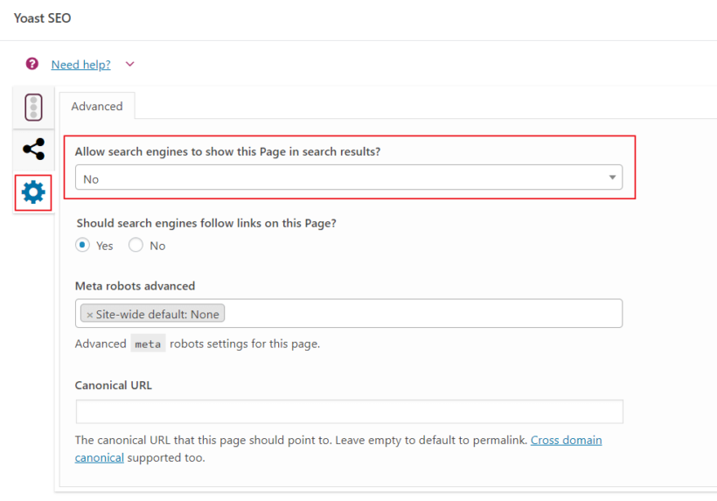This screenshot has width=717, height=501.
Task: Expand the Need help chevron
Action: (130, 64)
